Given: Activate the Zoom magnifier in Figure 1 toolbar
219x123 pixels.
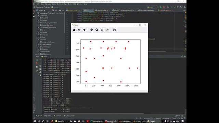Looking at the screenshot, I should 97,30.
